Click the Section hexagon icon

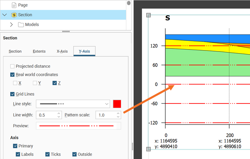[14, 15]
